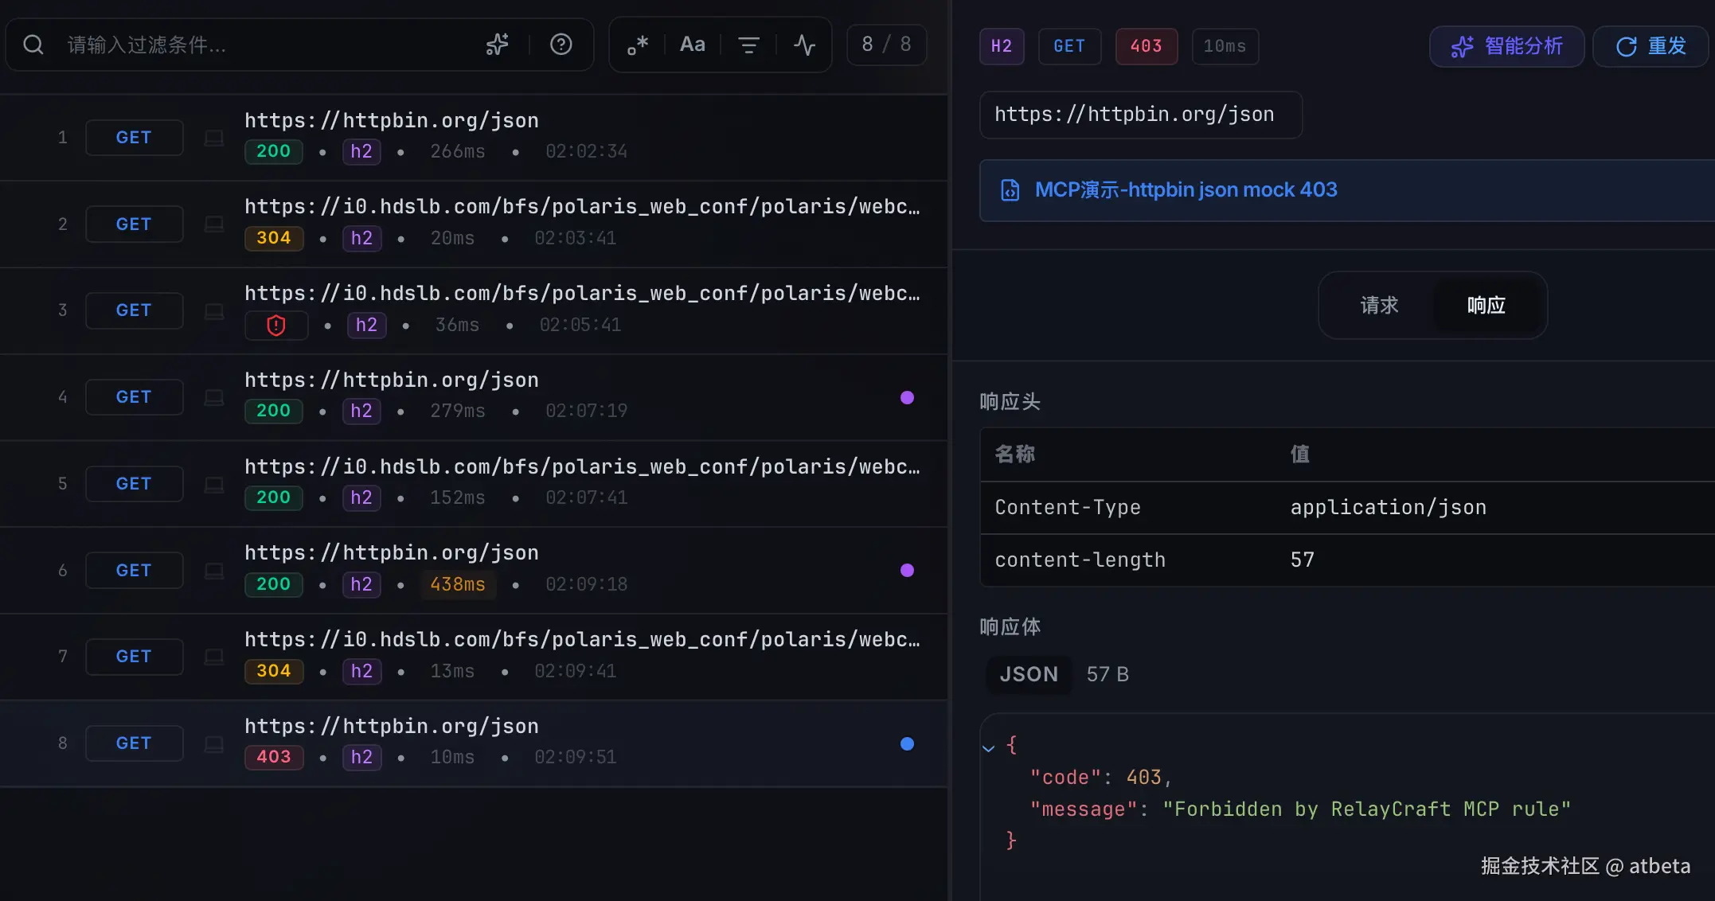
Task: Open the filter lines dropdown icon
Action: 748,45
